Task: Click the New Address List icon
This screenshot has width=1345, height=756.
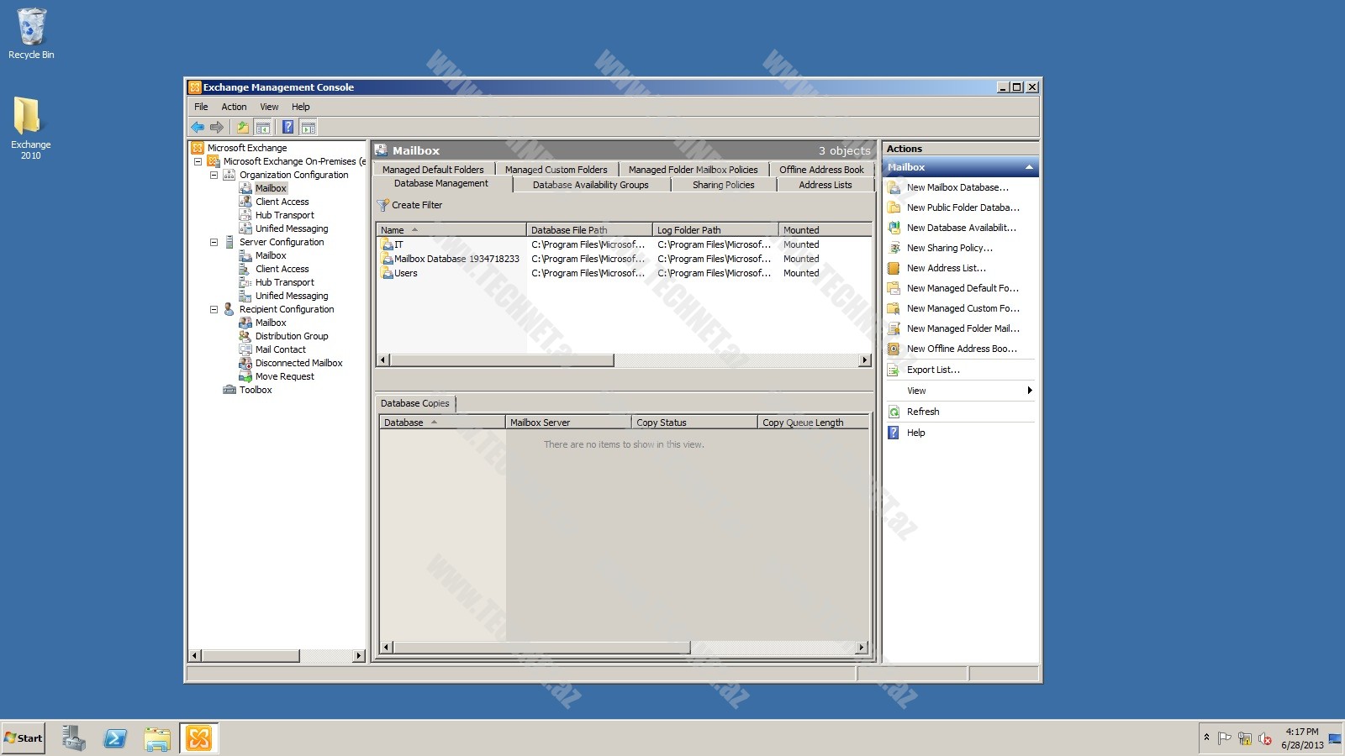Action: coord(894,269)
